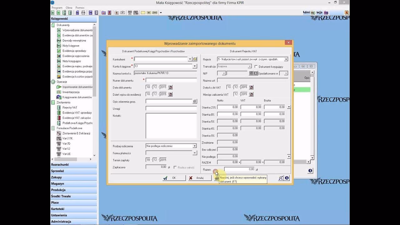Click the VAT-7 toolbar icon
Viewport: 400px width, 225px height.
(136, 13)
